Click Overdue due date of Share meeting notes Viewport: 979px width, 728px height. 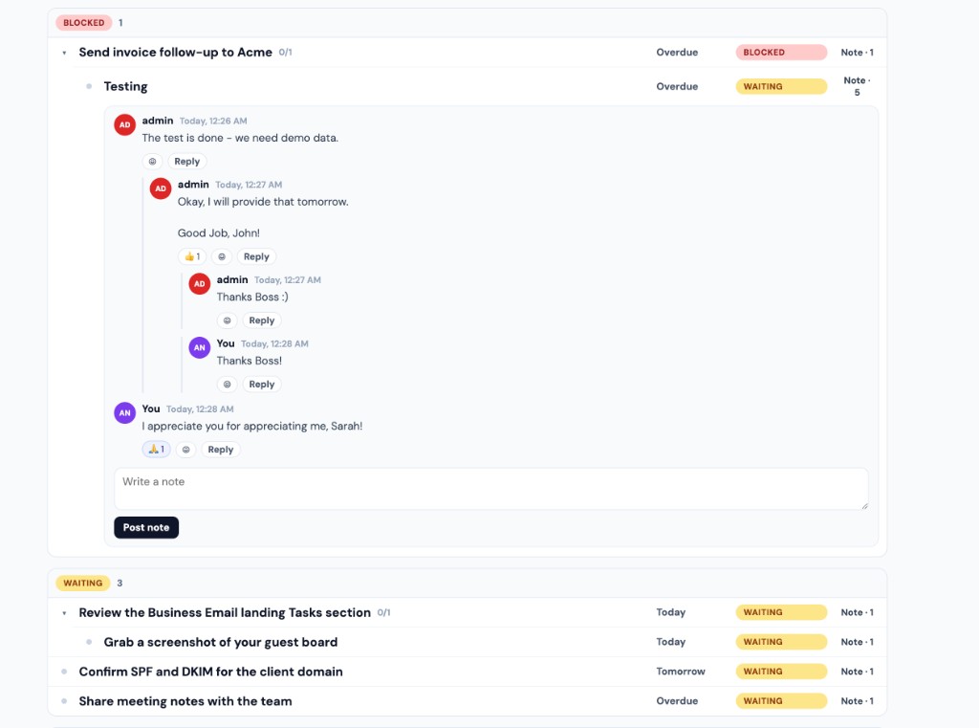pyautogui.click(x=677, y=701)
